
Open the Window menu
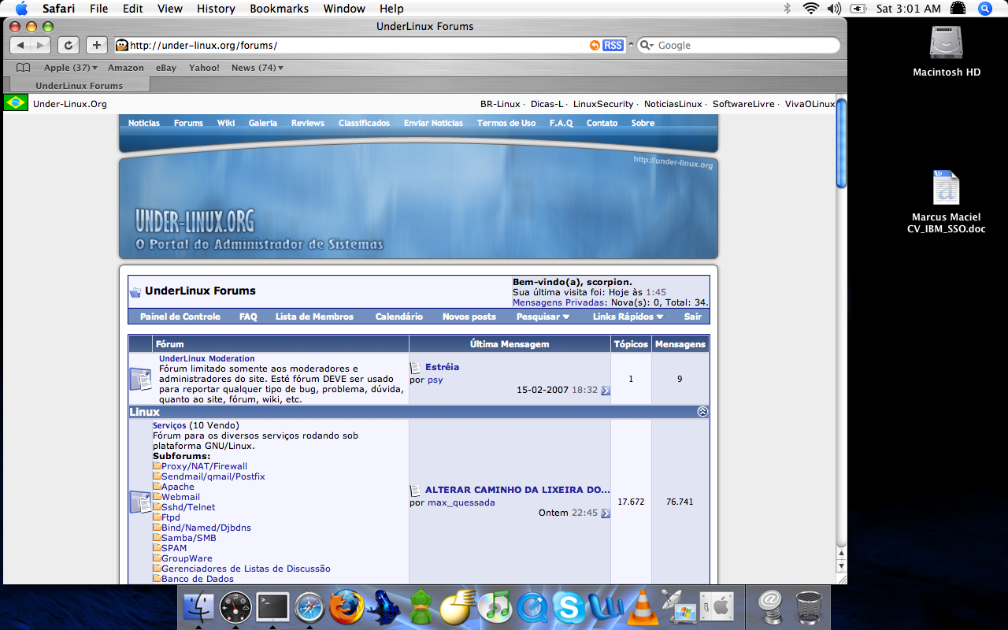coord(344,9)
